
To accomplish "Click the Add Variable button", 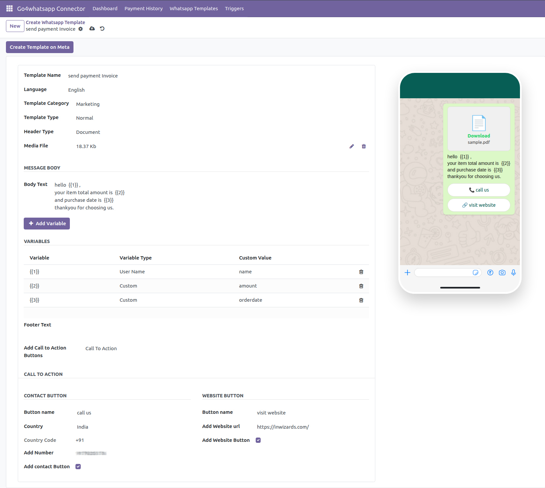I will pyautogui.click(x=47, y=224).
